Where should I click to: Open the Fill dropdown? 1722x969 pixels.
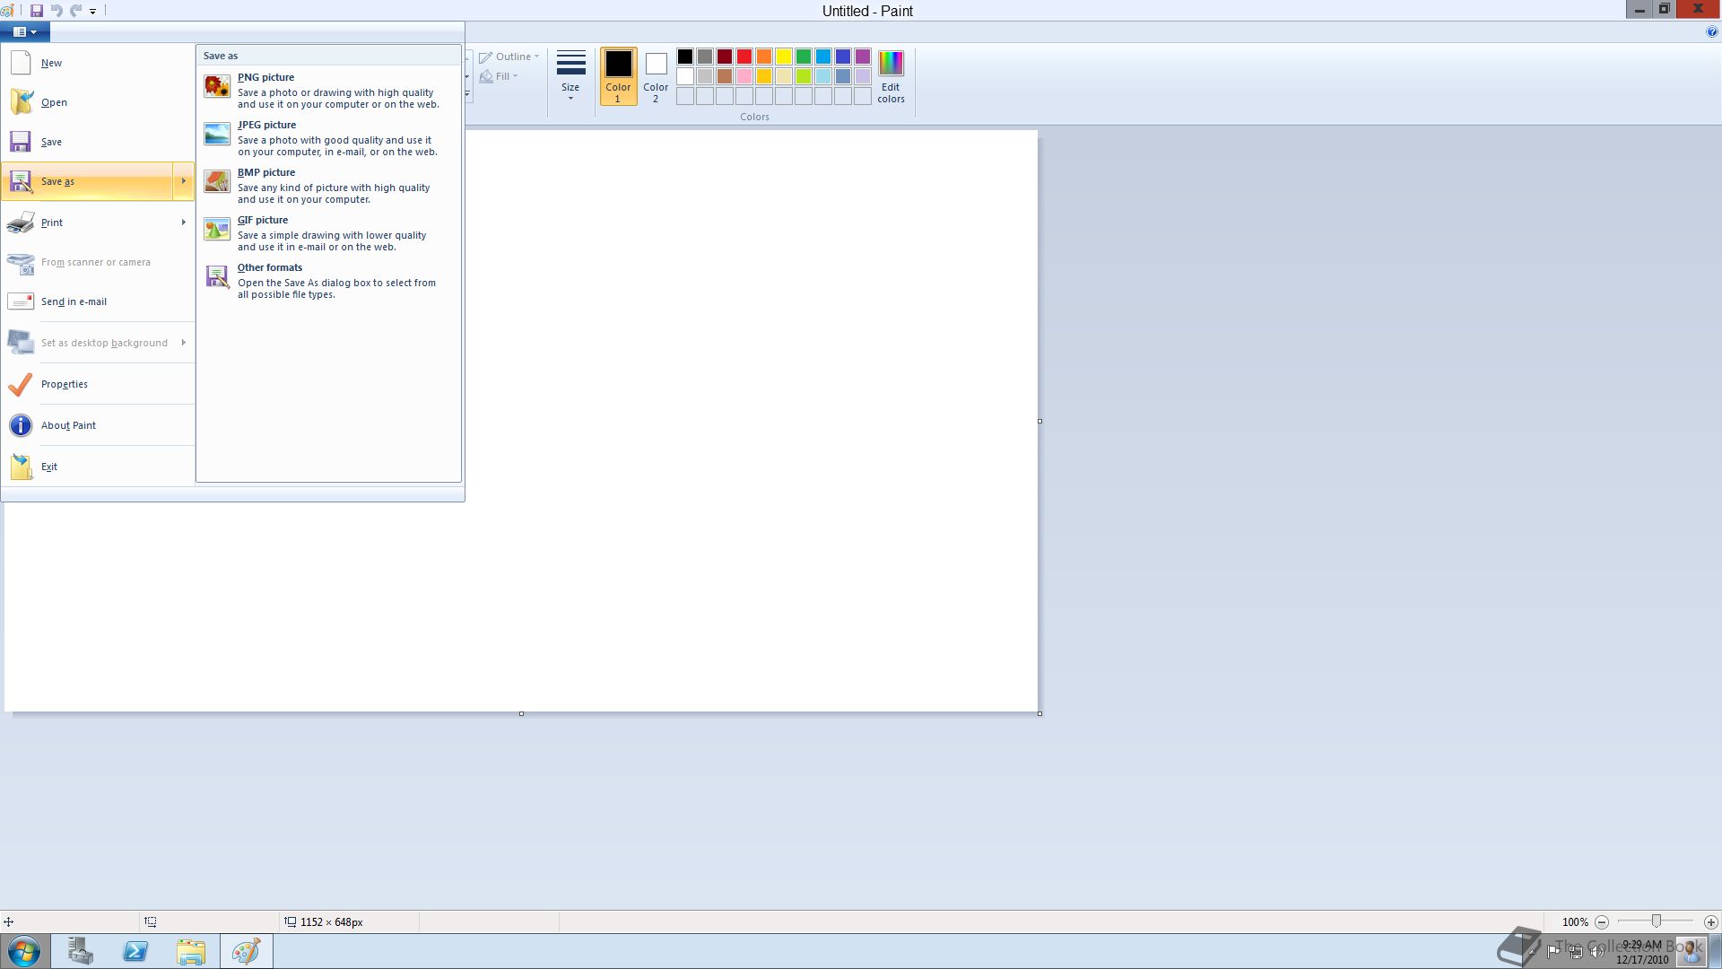pyautogui.click(x=499, y=76)
